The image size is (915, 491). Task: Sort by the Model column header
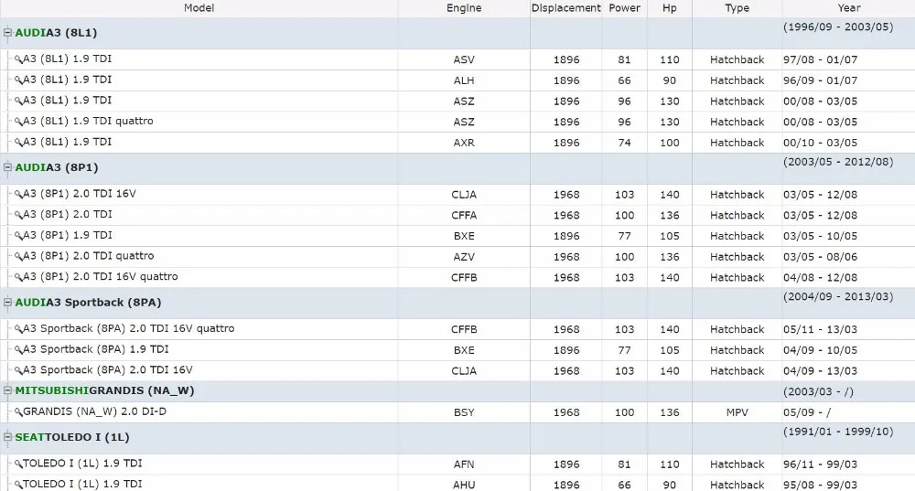199,8
